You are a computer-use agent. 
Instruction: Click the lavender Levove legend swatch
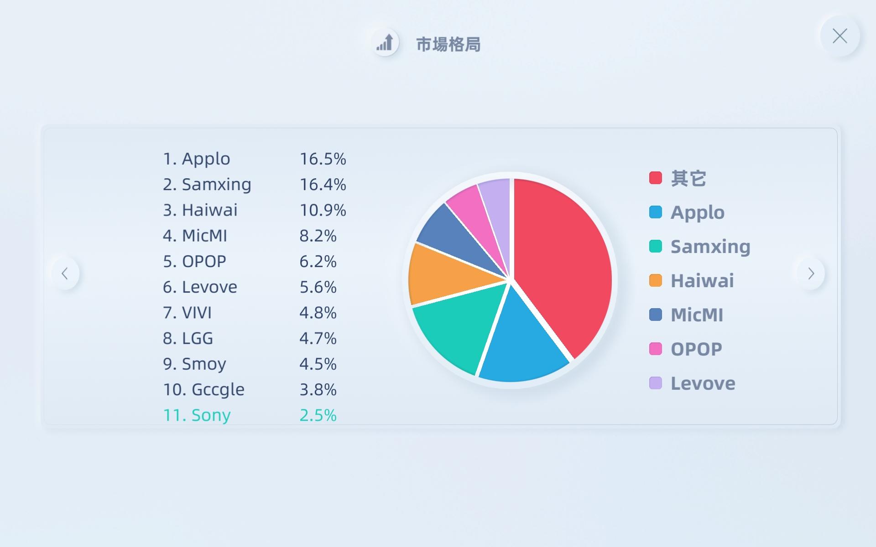(655, 383)
